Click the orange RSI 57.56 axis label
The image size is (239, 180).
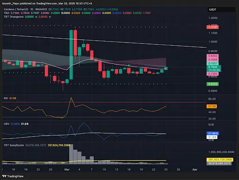[x=212, y=106]
